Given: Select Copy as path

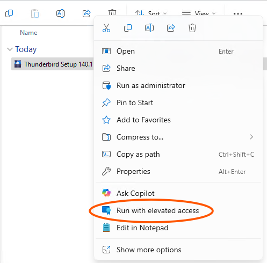Looking at the screenshot, I should coord(178,155).
